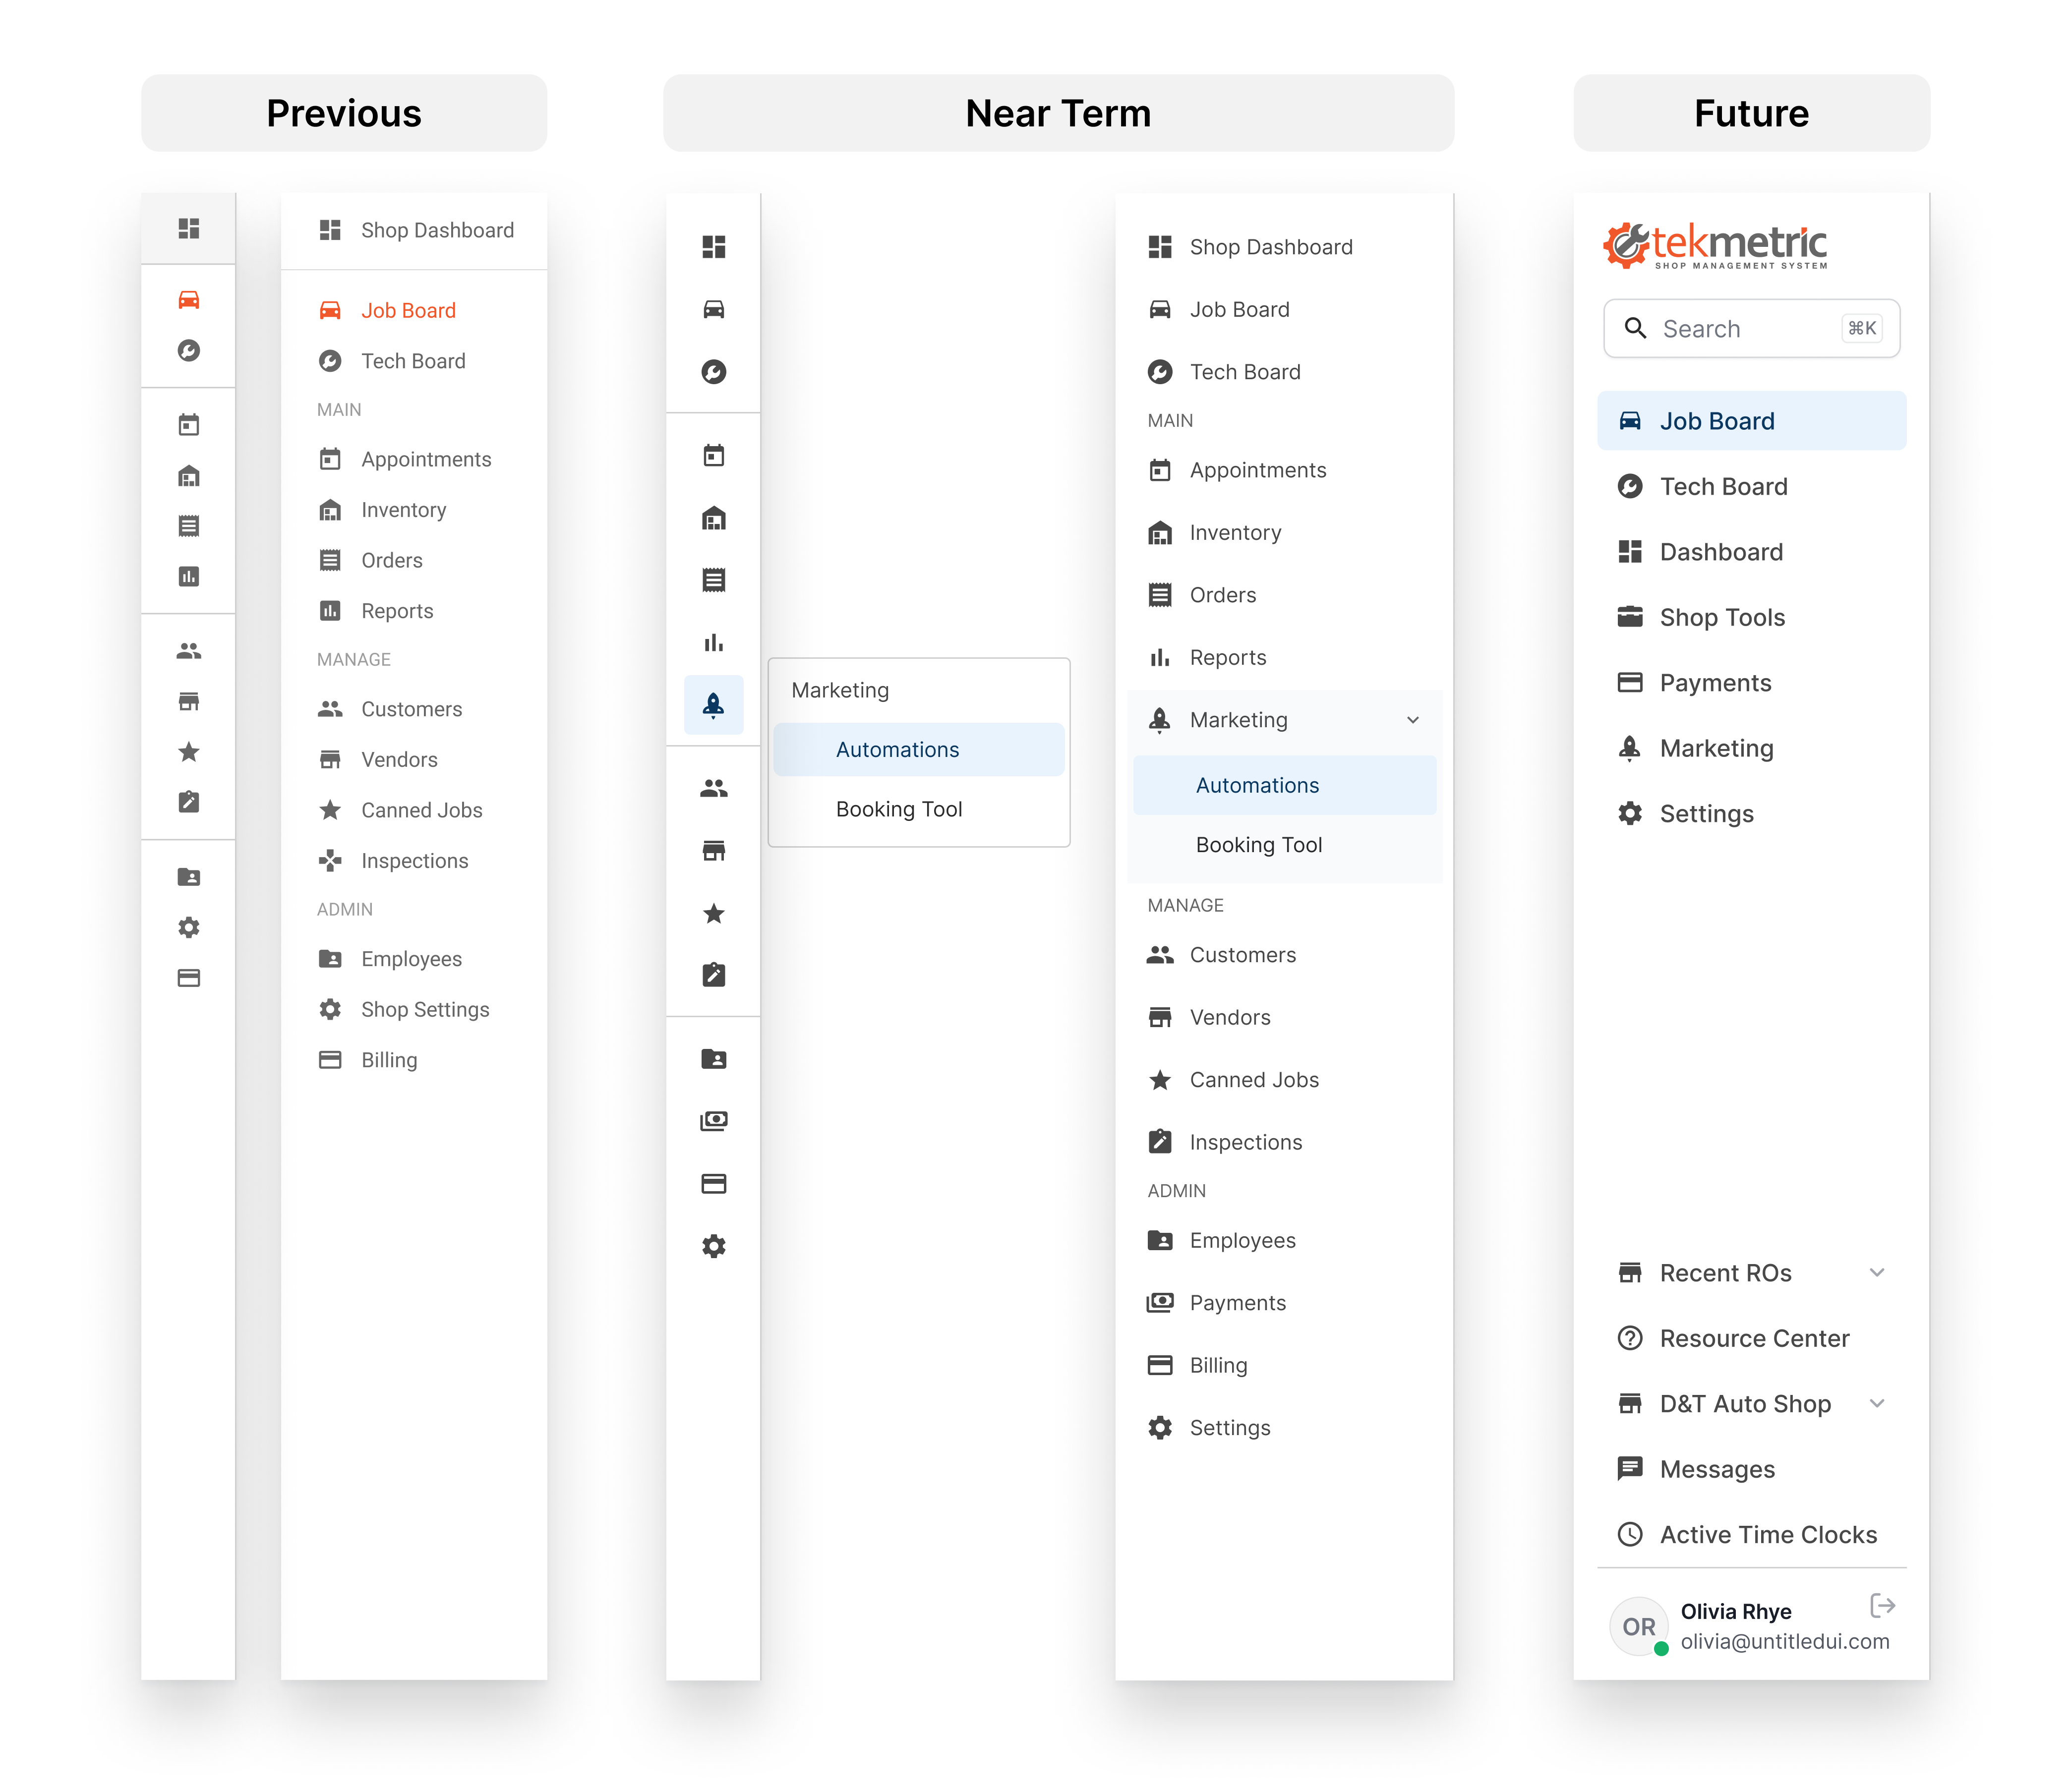Open the Payments cash icon in the Near Term collapsed sidebar

(713, 1121)
